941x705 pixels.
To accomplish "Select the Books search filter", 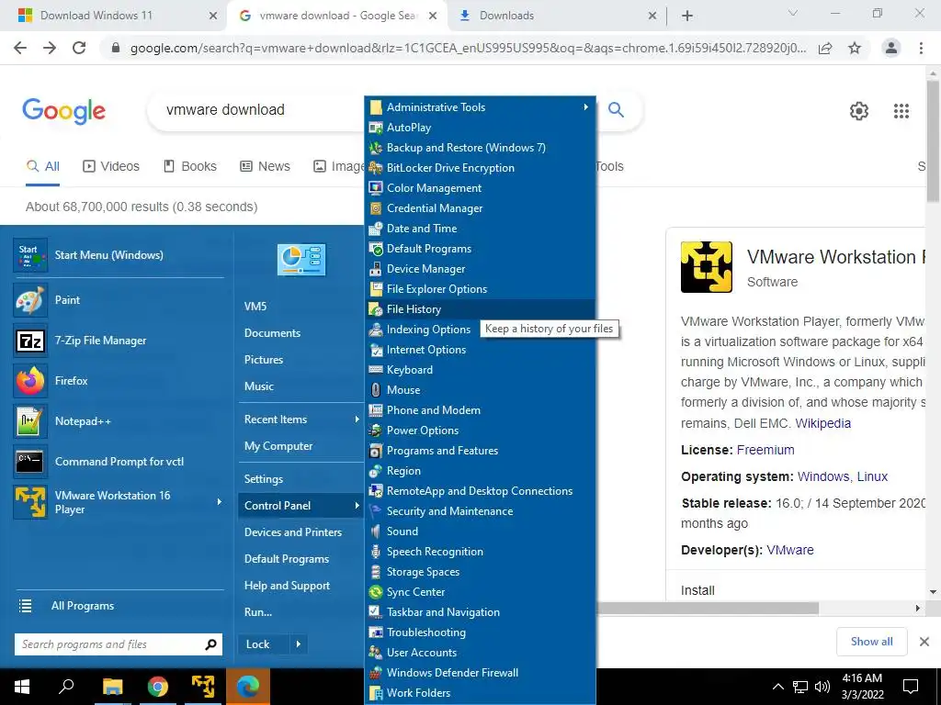I will click(x=190, y=166).
